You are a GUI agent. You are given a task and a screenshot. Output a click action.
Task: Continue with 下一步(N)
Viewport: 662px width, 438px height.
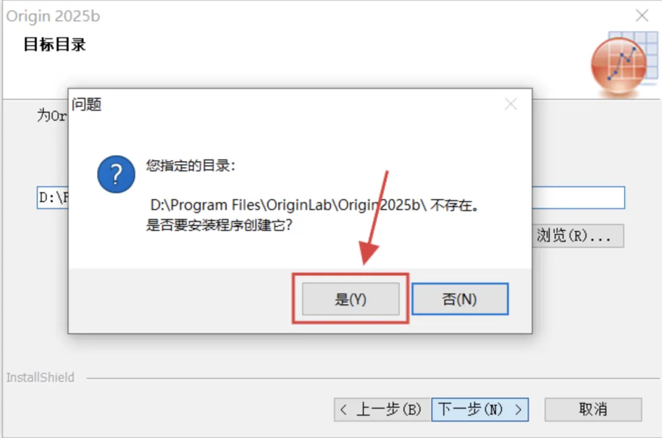point(480,409)
